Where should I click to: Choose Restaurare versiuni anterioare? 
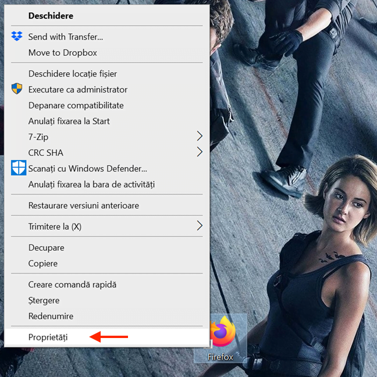point(106,205)
